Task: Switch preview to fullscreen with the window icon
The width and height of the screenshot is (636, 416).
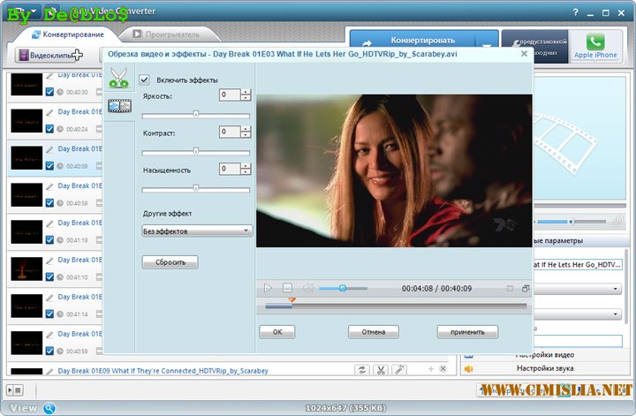Action: point(526,288)
